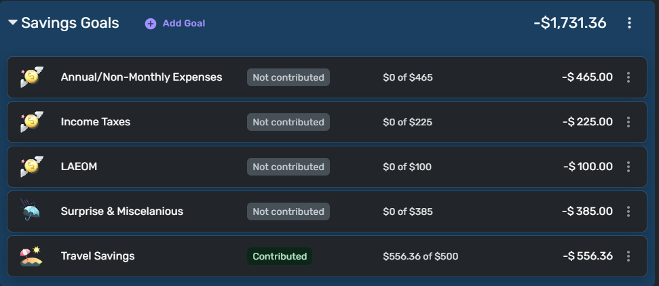Click Not contributed badge for LAEOM
This screenshot has height=286, width=659.
pyautogui.click(x=288, y=167)
